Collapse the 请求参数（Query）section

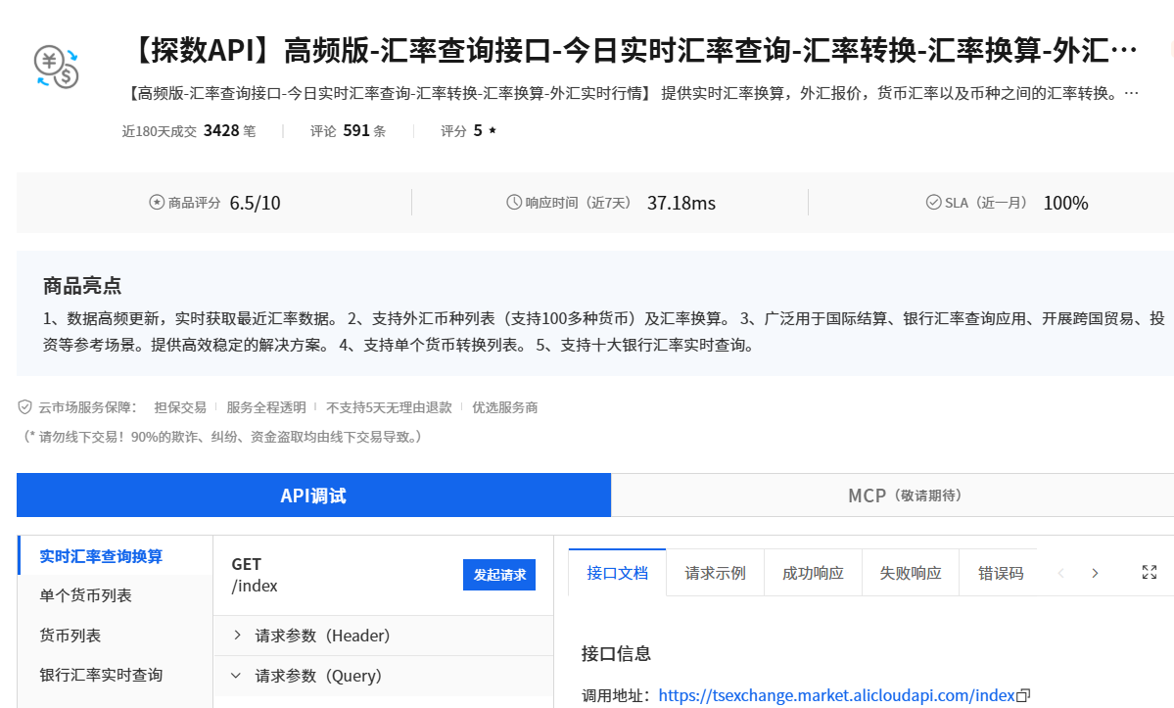[316, 676]
